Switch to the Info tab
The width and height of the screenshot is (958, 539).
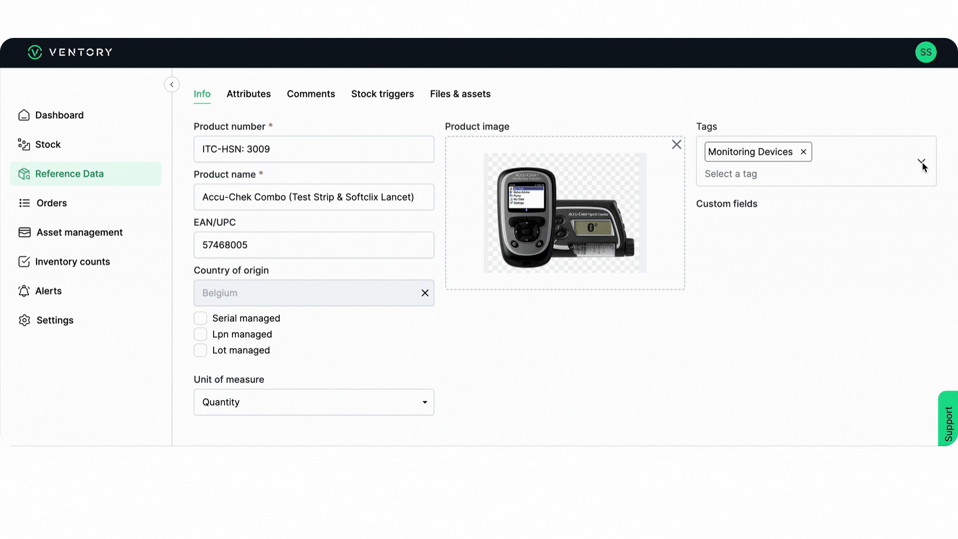point(202,94)
